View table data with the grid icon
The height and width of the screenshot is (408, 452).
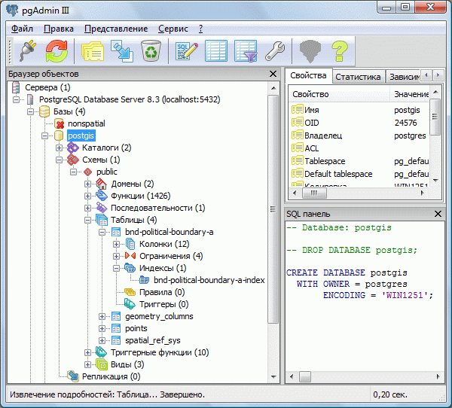[x=216, y=51]
